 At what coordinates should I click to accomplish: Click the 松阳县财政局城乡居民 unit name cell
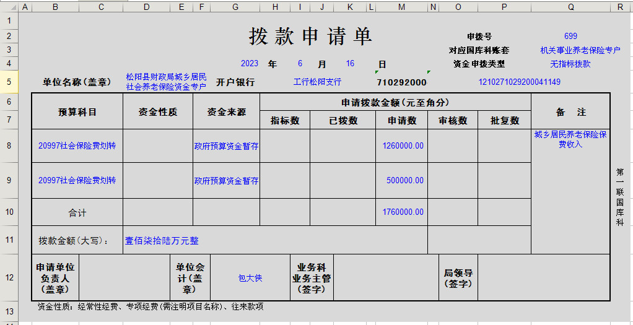pyautogui.click(x=166, y=82)
